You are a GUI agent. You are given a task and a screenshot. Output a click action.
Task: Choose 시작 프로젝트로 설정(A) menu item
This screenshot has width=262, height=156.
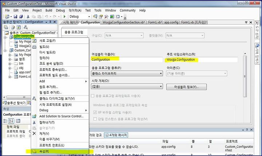(x=60, y=104)
